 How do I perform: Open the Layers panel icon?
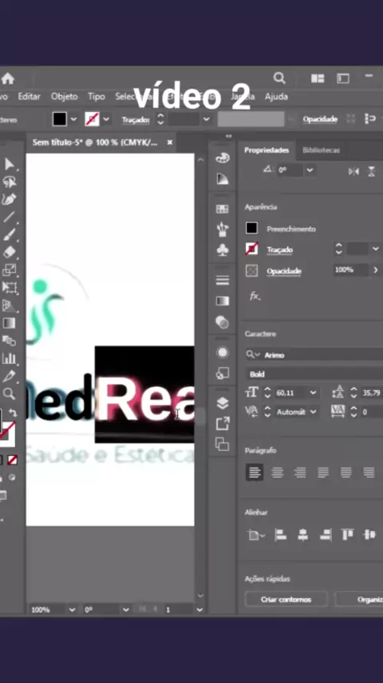tap(222, 403)
